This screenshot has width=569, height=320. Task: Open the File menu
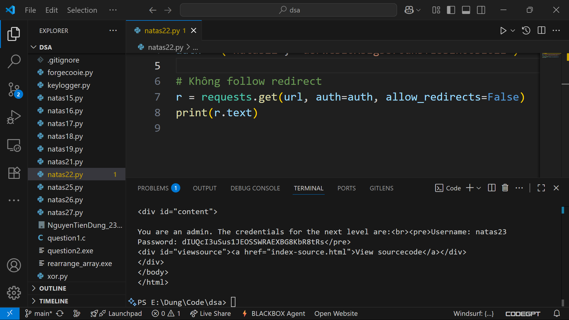30,10
